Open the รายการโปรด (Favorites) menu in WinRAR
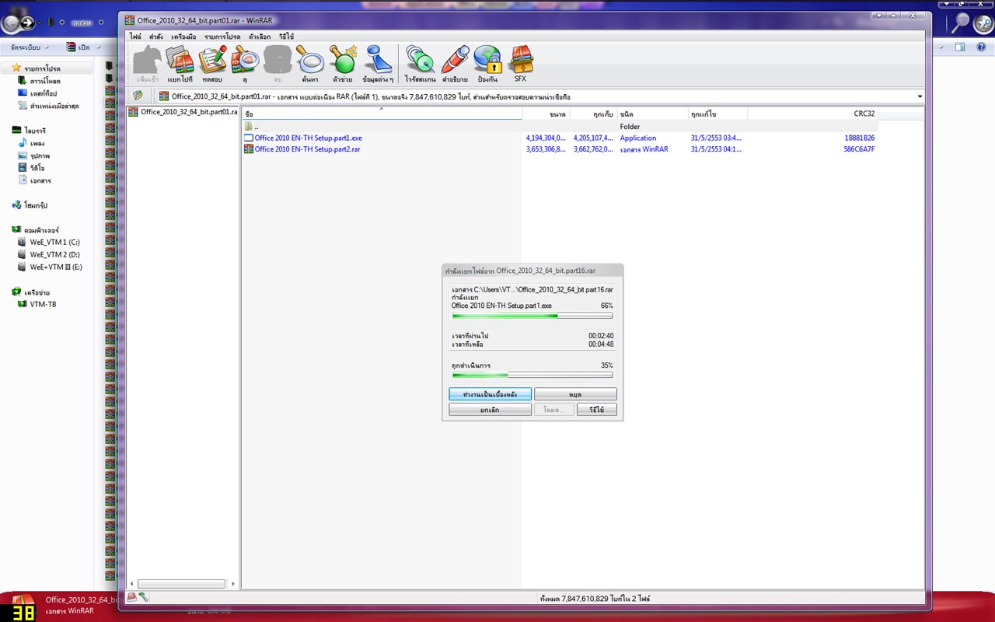Screen dimensions: 995x622 [x=222, y=37]
